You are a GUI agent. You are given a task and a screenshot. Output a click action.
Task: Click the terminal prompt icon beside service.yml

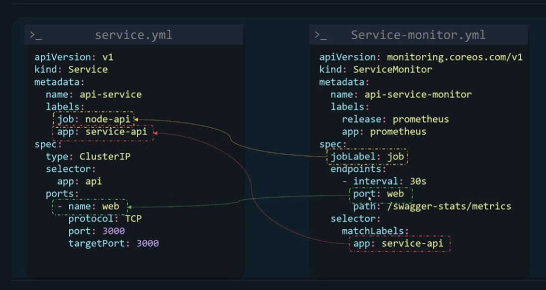pyautogui.click(x=36, y=35)
